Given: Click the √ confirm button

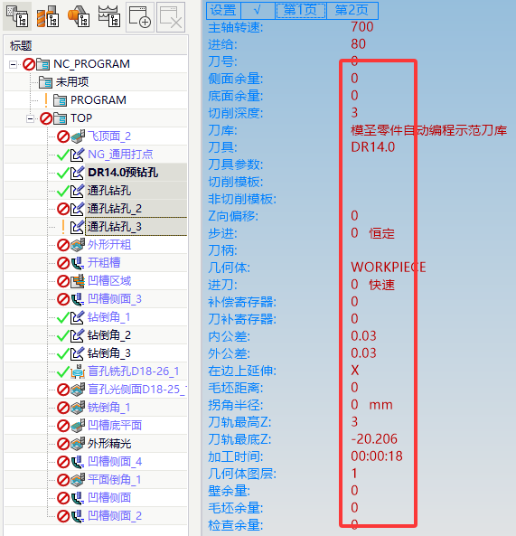Looking at the screenshot, I should [258, 10].
